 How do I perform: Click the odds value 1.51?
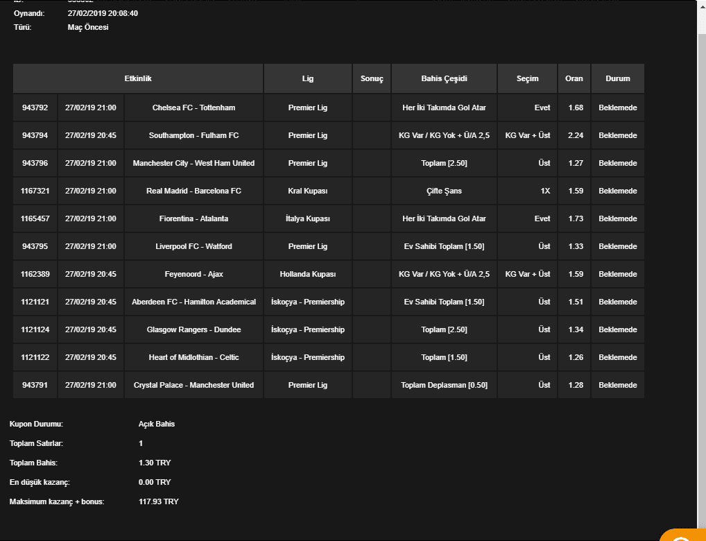pos(576,302)
